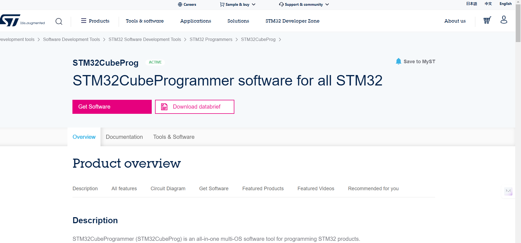This screenshot has width=521, height=243.
Task: Switch to the Tools & Software tab
Action: 174,137
